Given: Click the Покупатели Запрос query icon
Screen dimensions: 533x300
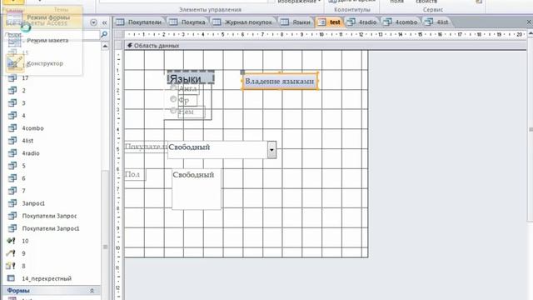Looking at the screenshot, I should 12,216.
